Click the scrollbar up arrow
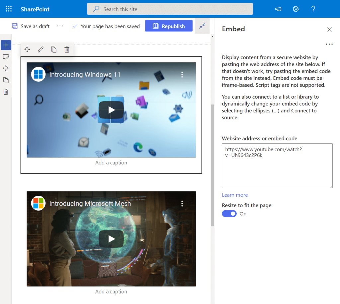This screenshot has height=304, width=340. tap(212, 36)
